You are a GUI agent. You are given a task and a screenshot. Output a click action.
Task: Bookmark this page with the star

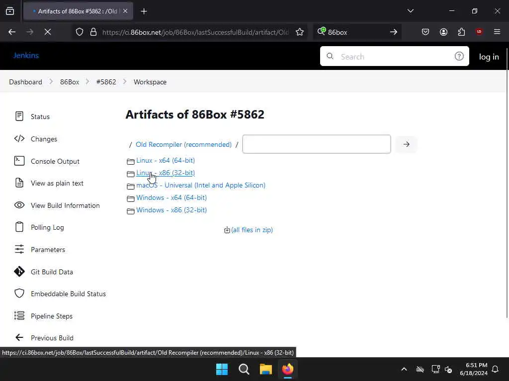[x=300, y=32]
